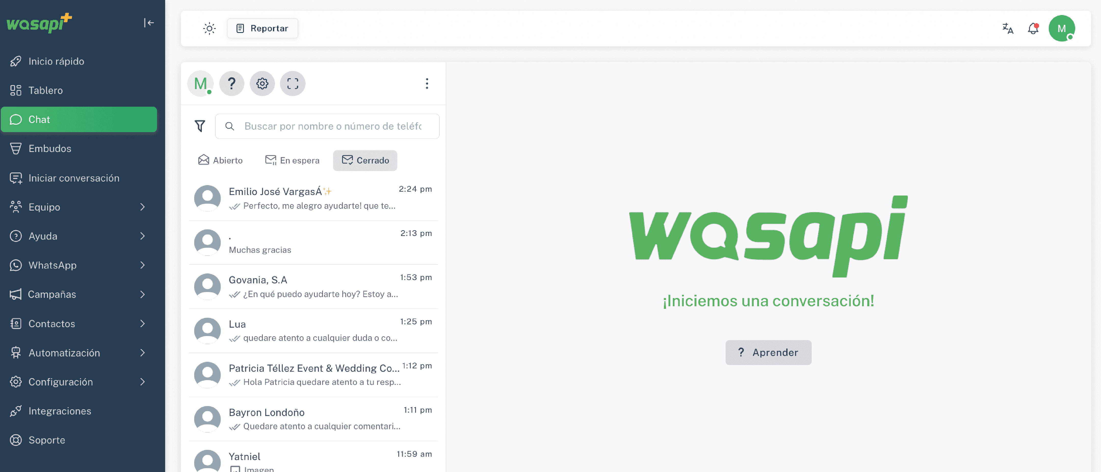Open Patricia Téllez Event & Wedding conversation
Screen dimensions: 1101x472
[313, 375]
